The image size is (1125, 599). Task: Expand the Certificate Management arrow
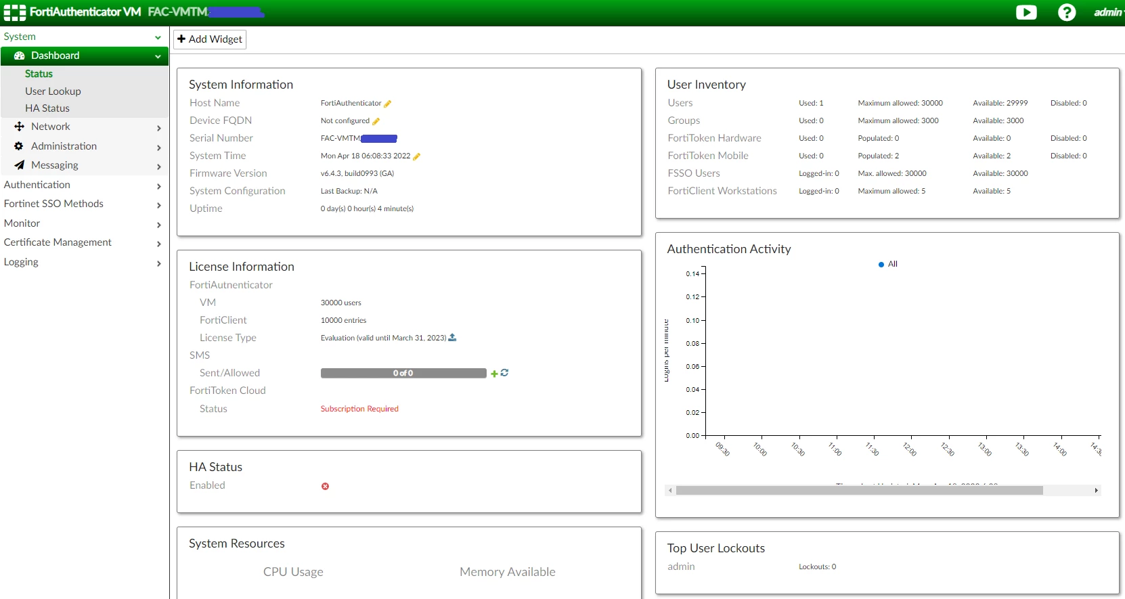click(159, 243)
